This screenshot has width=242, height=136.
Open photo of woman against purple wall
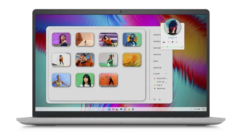click(61, 40)
